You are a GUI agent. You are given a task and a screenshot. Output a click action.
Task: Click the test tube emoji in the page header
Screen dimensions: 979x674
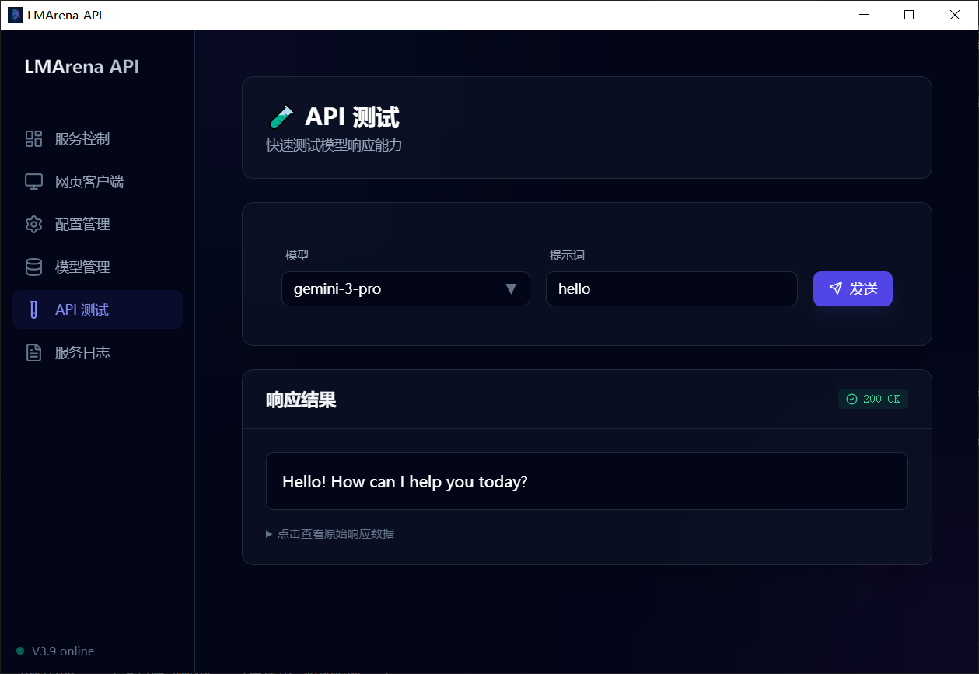coord(281,117)
